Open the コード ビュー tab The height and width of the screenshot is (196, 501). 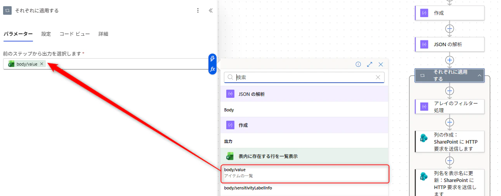(75, 34)
